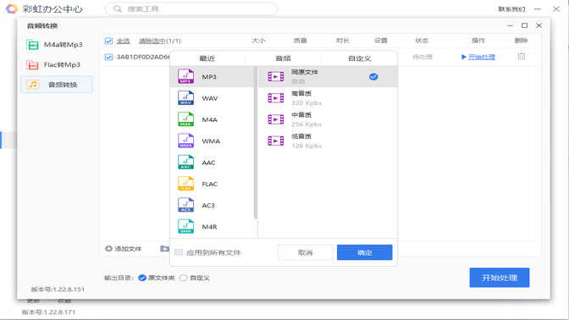Select the M4R format icon
This screenshot has height=320, width=569.
(x=185, y=226)
